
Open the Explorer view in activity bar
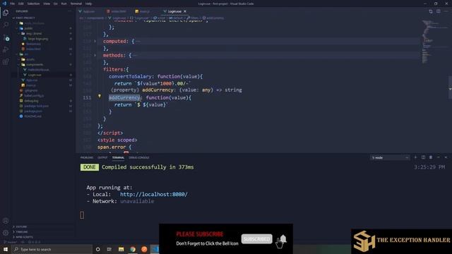point(6,13)
